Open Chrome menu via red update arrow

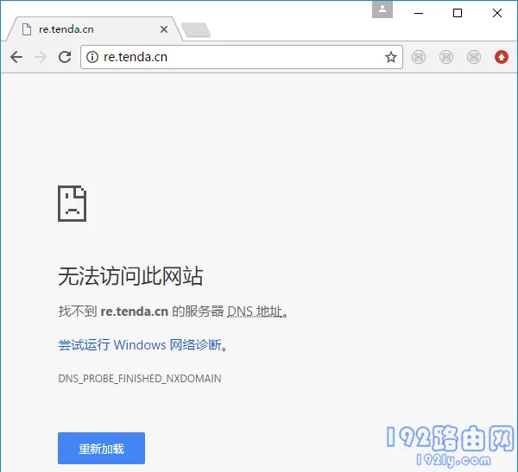coord(501,57)
